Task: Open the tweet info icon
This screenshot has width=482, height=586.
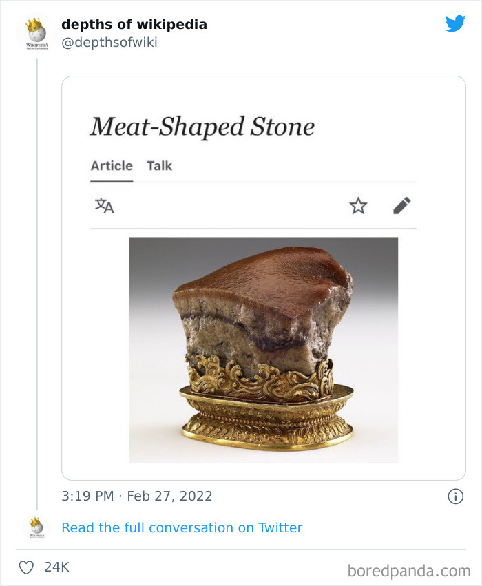Action: pos(455,496)
